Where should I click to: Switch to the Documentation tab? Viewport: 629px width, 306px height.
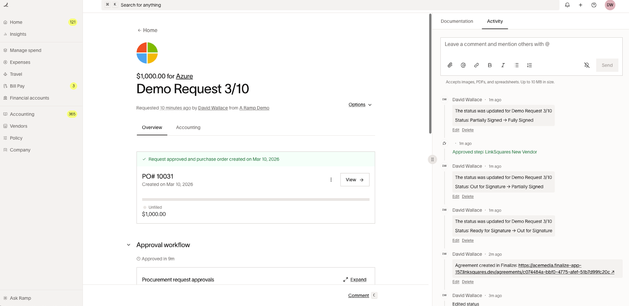pyautogui.click(x=457, y=21)
